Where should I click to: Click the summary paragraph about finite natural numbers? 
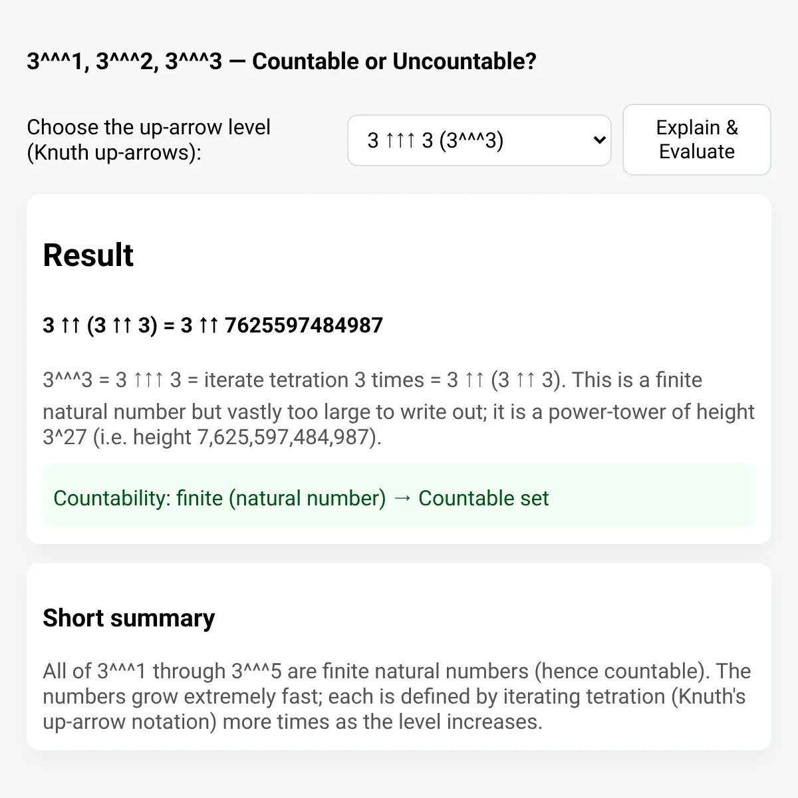(397, 696)
